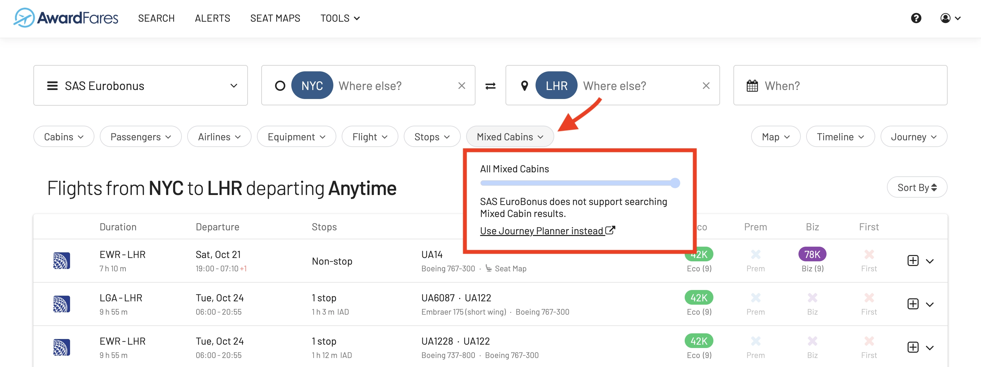981x367 pixels.
Task: Click the All Mixed Cabins slider handle
Action: click(x=675, y=183)
